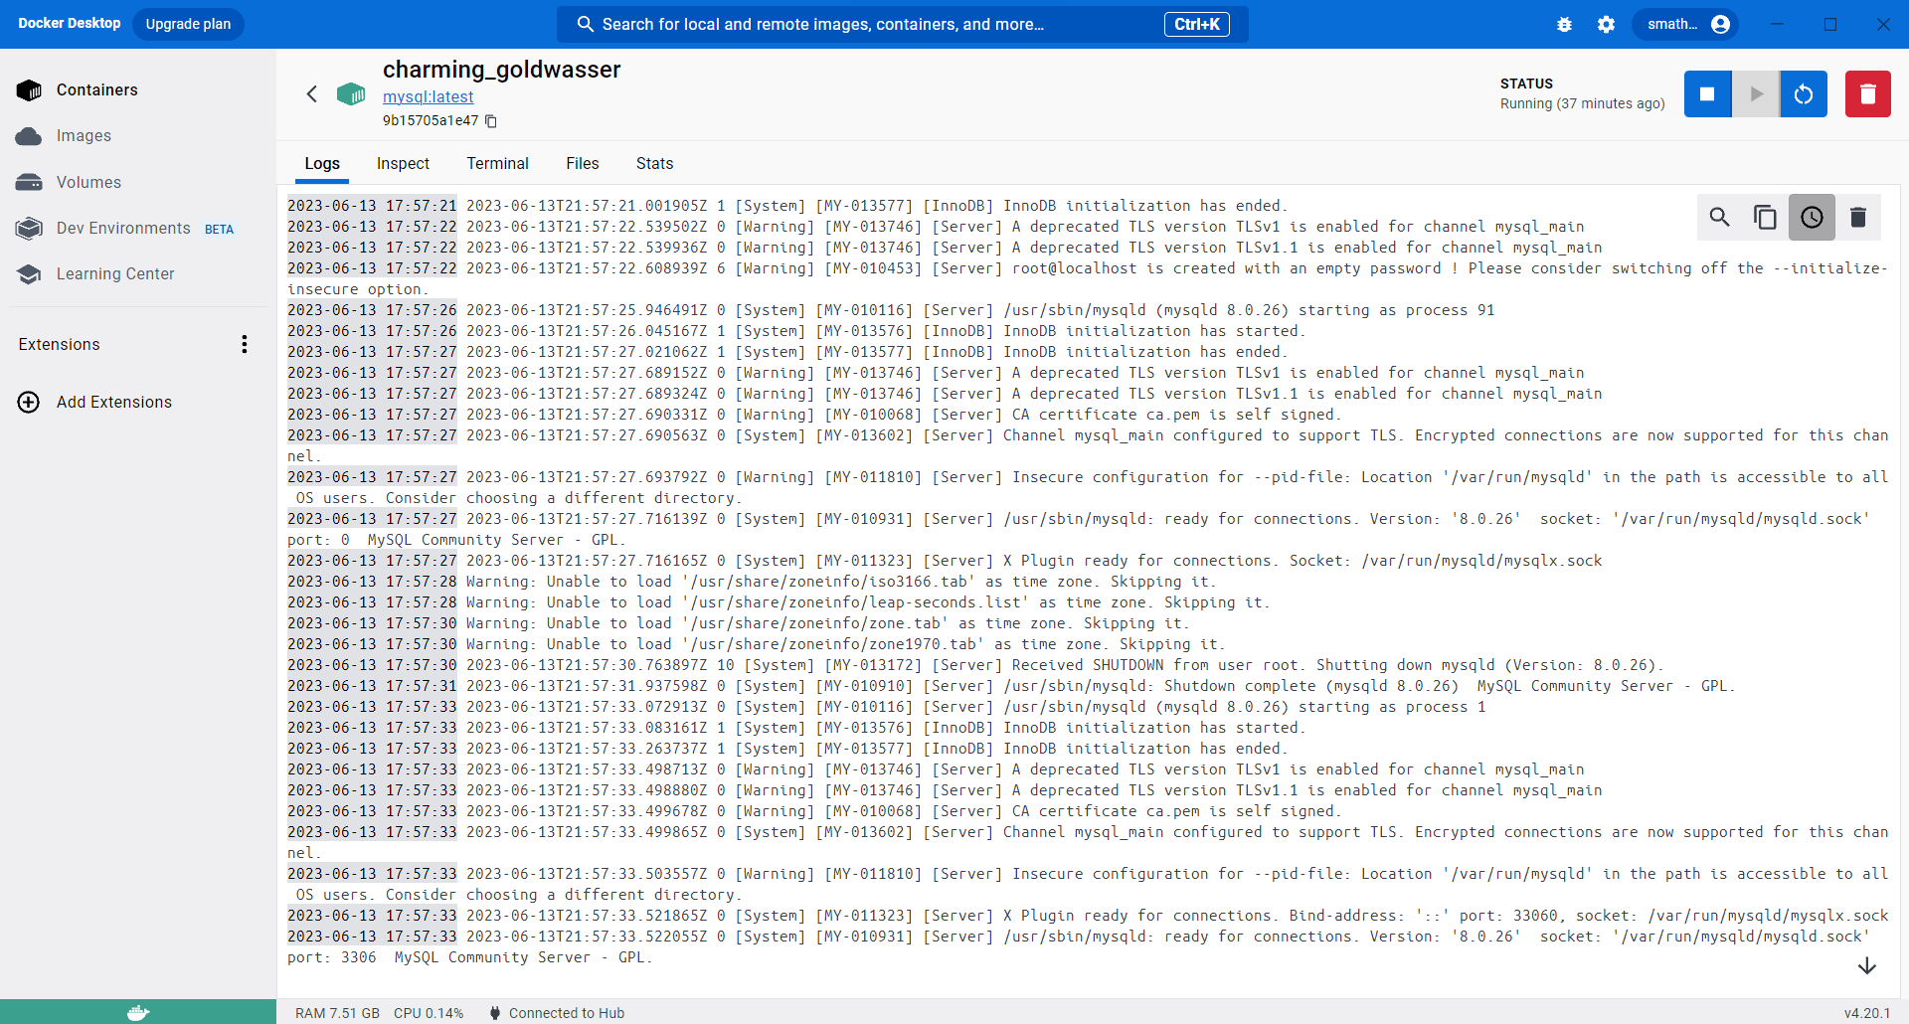
Task: Open the troubleshoot bug icon
Action: (1564, 24)
